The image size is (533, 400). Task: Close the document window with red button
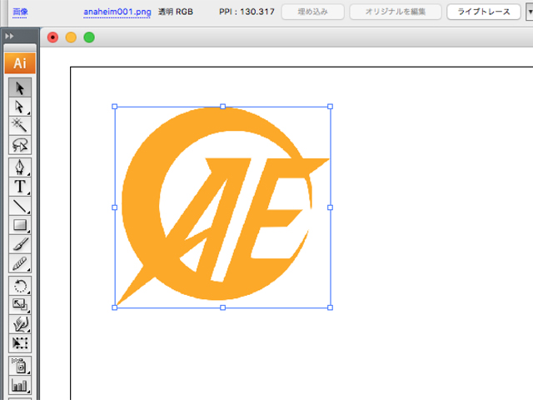[52, 37]
